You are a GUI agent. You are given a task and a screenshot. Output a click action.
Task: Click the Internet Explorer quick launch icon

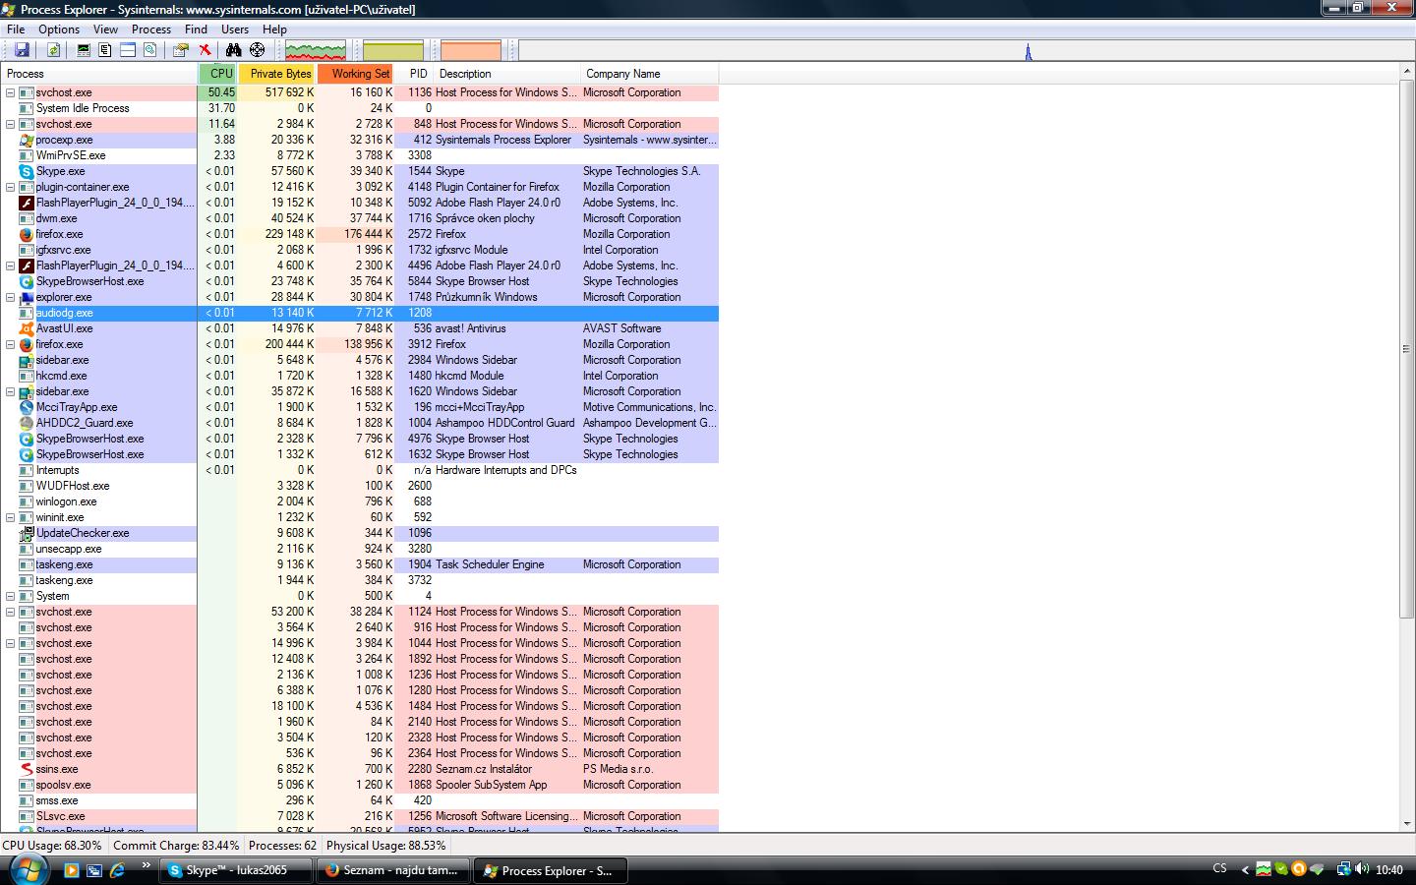(x=117, y=870)
